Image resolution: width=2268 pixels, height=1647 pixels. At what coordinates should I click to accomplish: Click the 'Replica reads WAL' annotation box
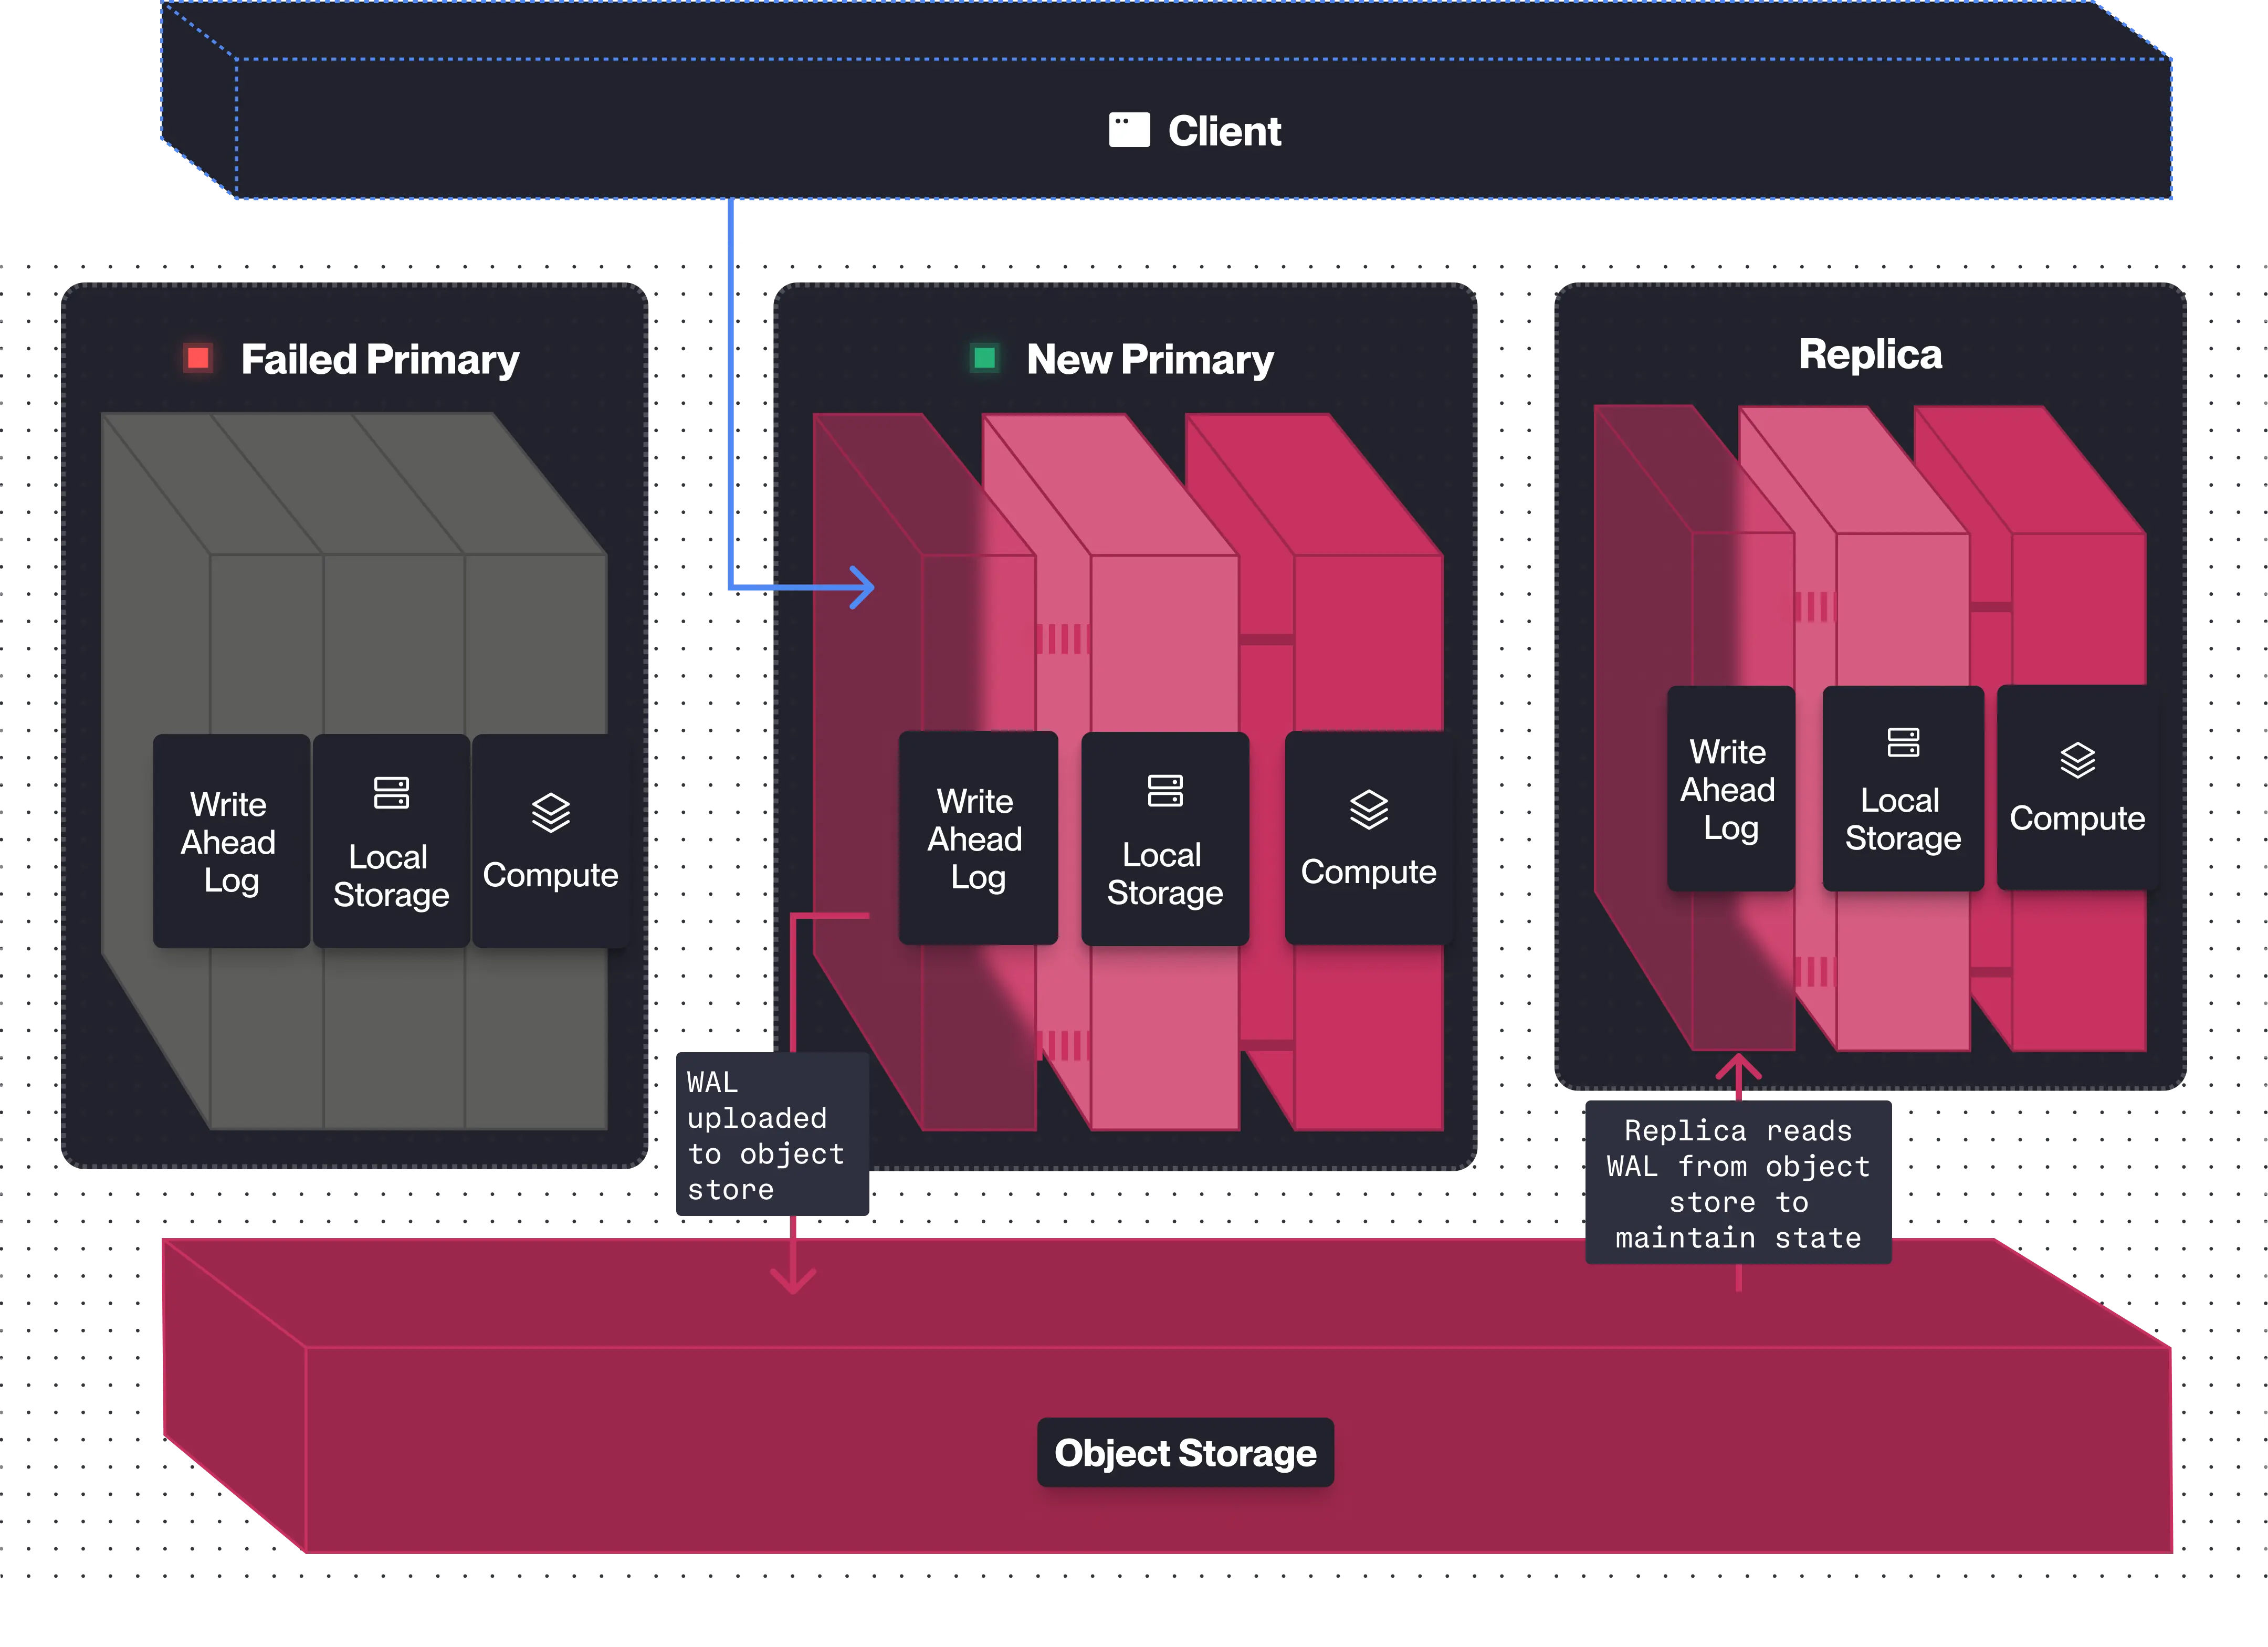pos(1738,1183)
